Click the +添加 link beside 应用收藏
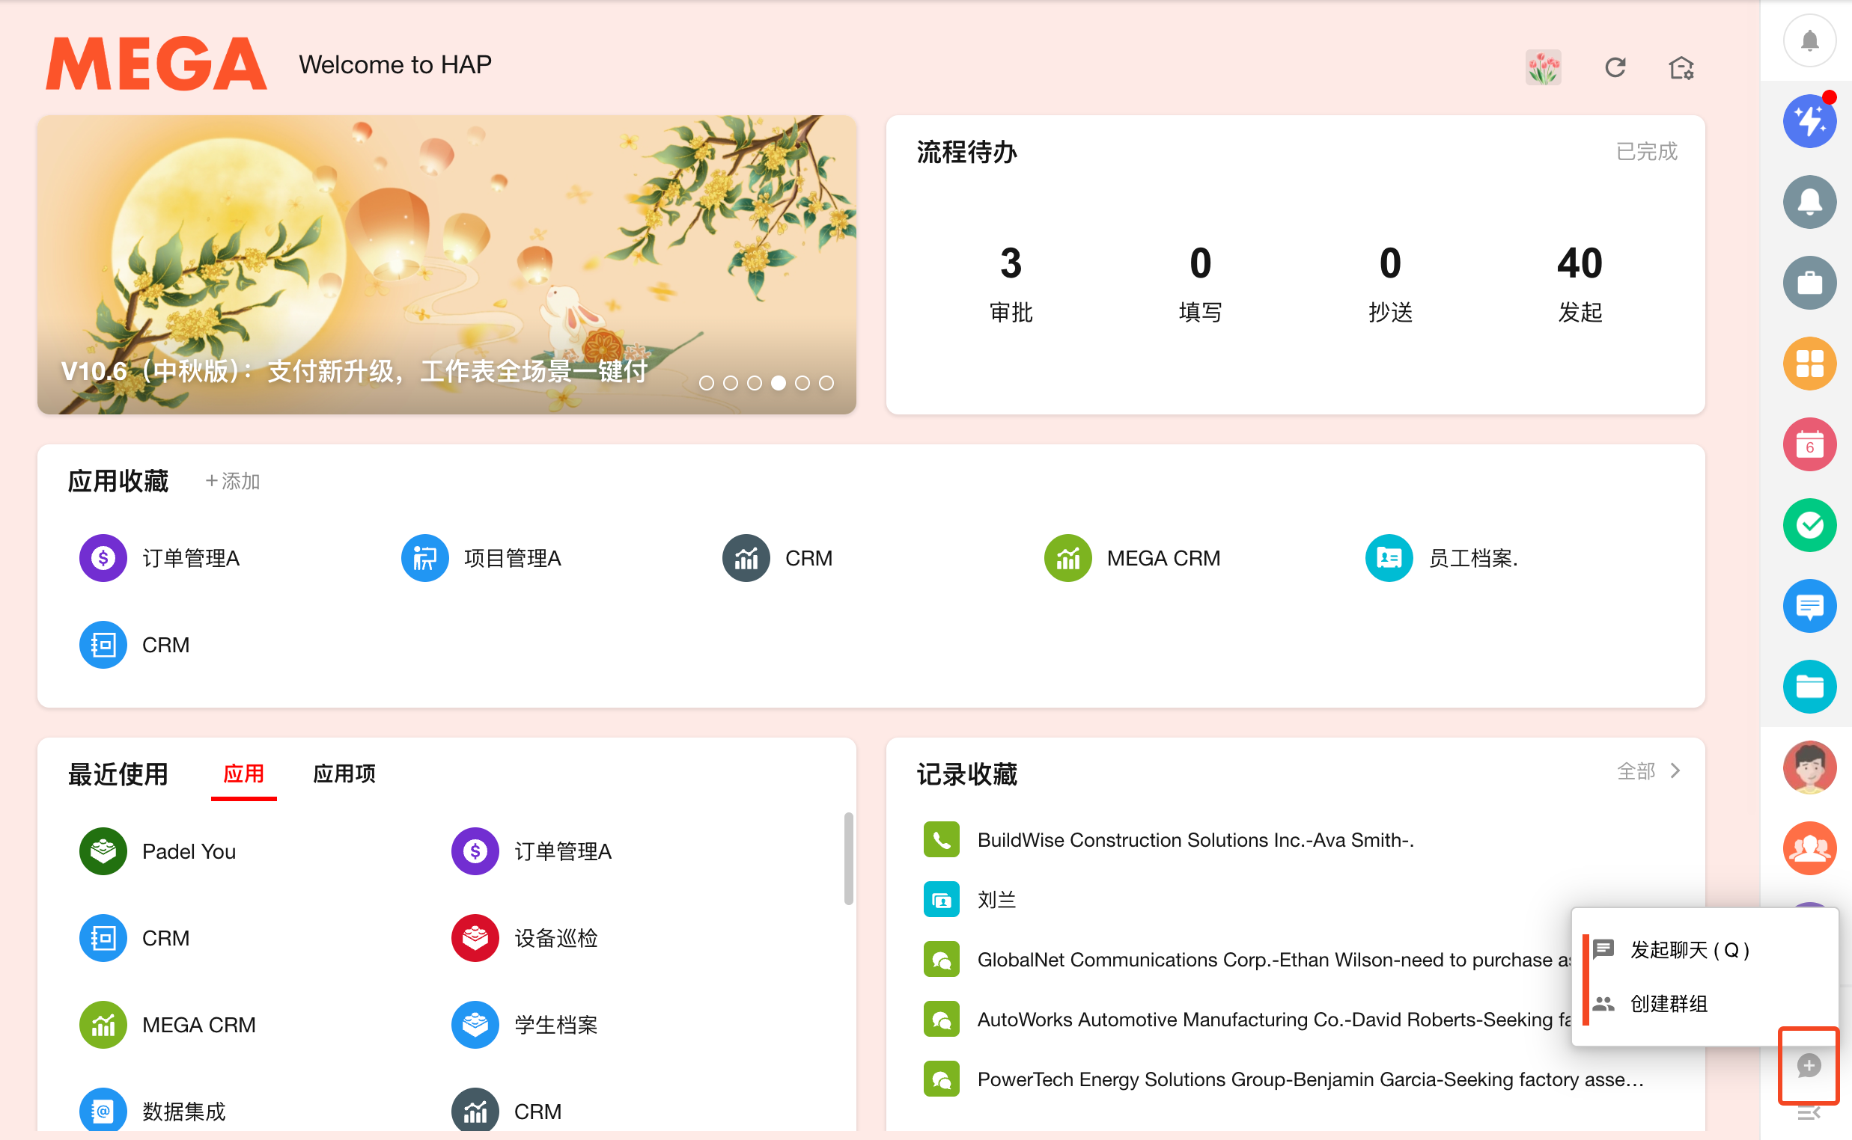 click(x=232, y=481)
